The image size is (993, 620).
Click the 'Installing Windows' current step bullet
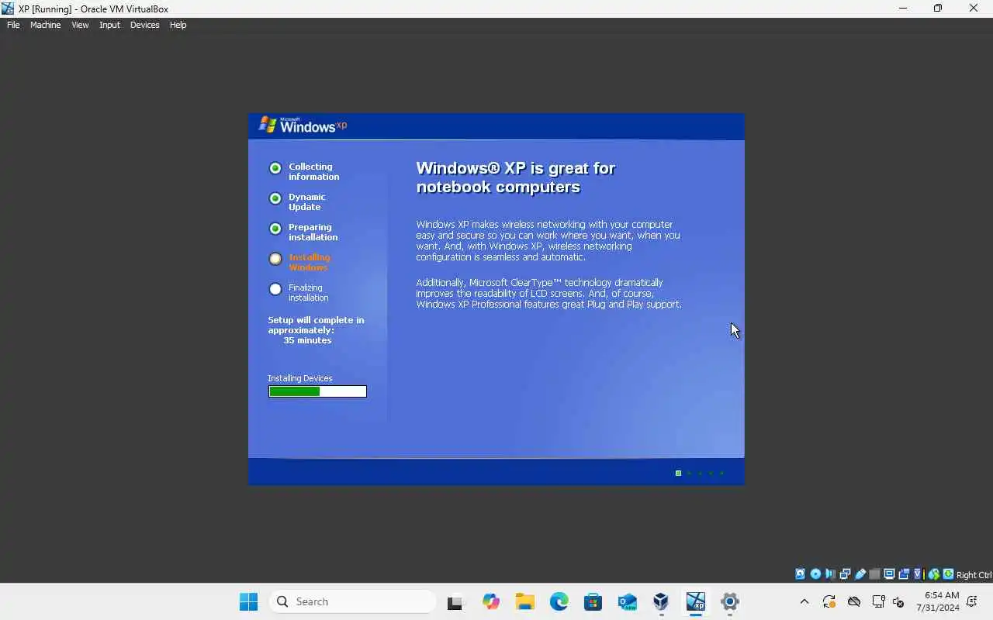point(275,259)
